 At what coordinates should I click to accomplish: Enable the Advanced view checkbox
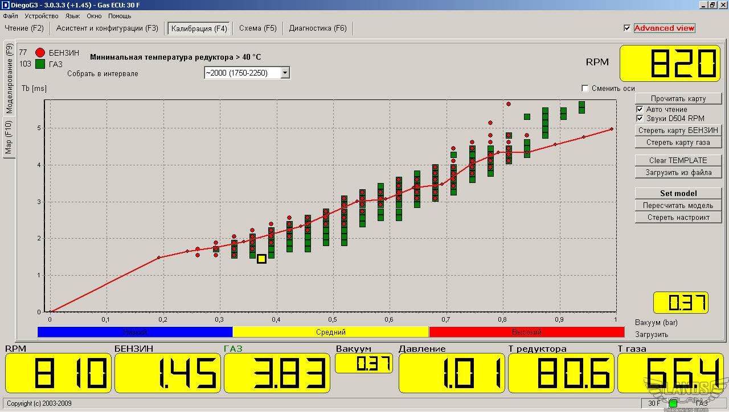(628, 28)
